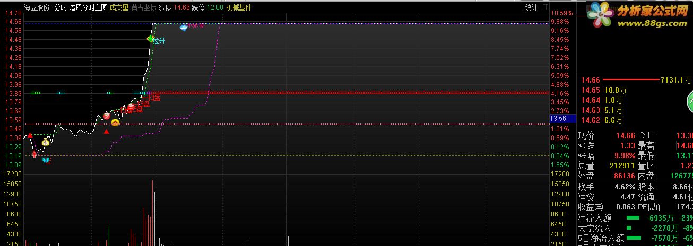Select the 14.65 order book row

coord(635,90)
